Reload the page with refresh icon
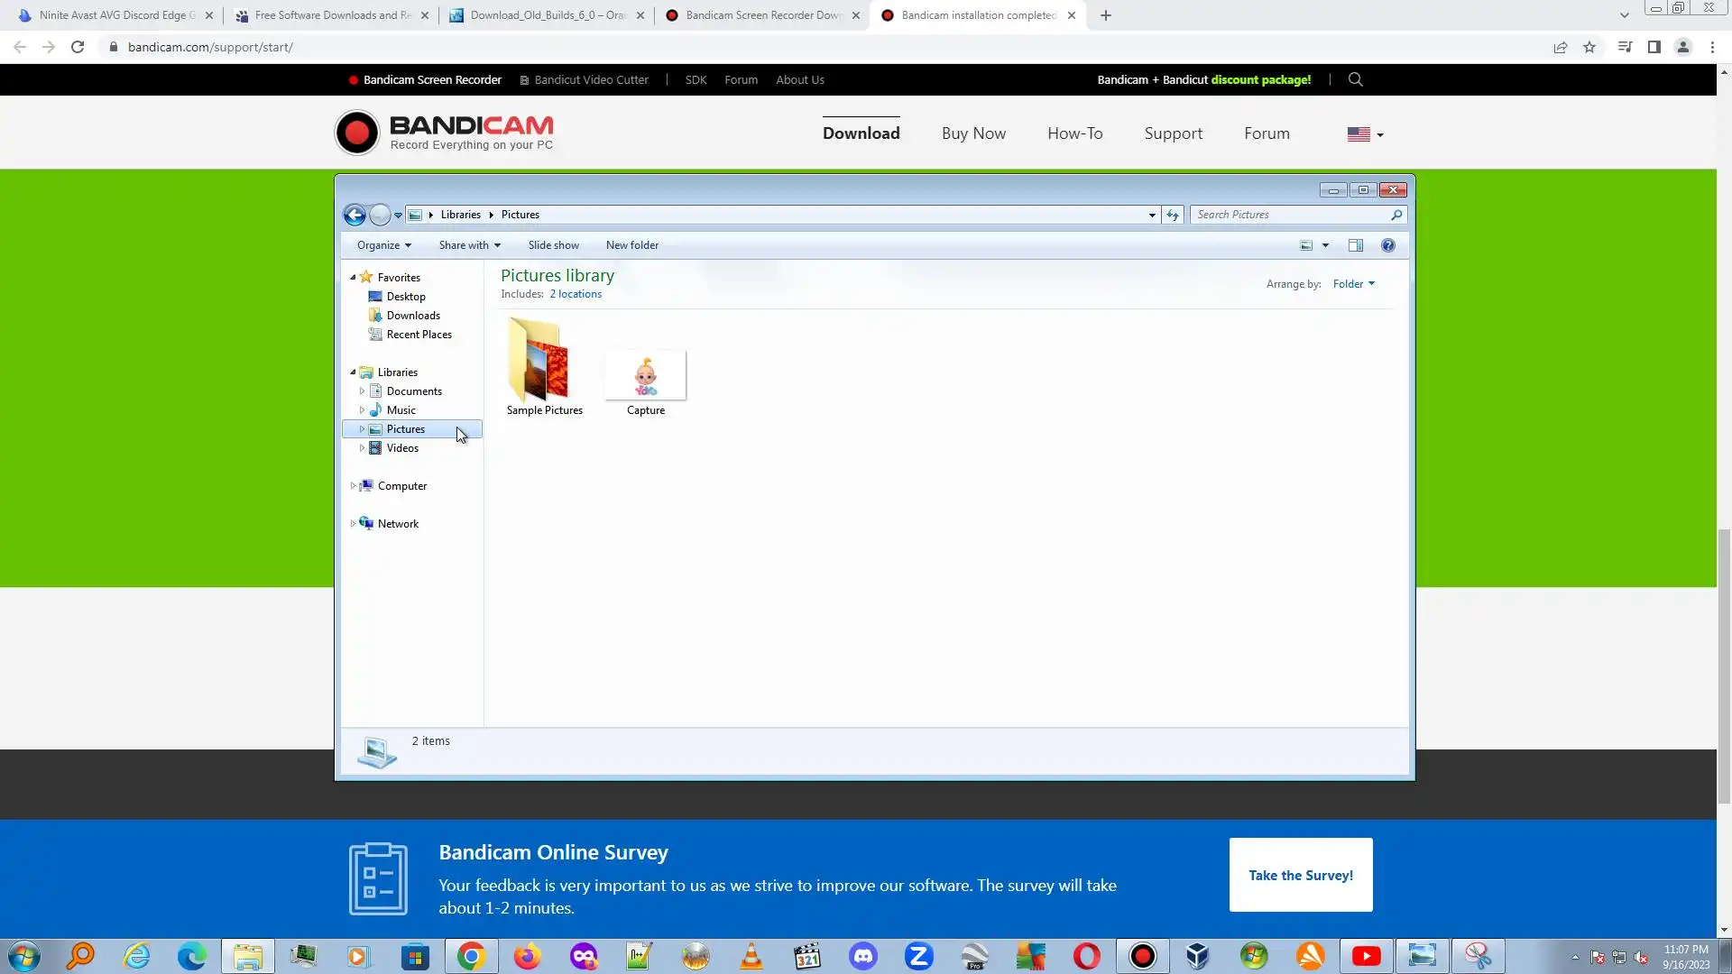The width and height of the screenshot is (1732, 974). 78,47
